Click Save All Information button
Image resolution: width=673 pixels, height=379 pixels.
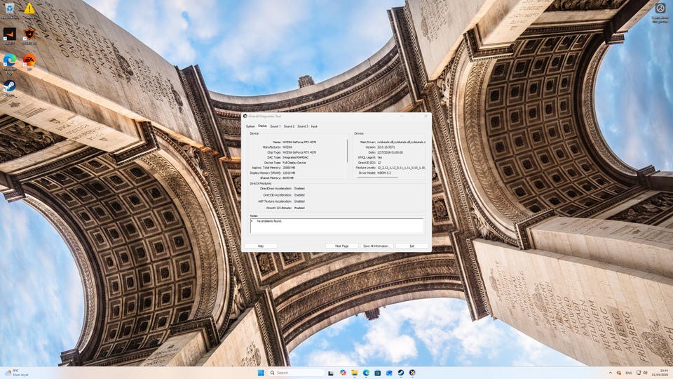(376, 246)
